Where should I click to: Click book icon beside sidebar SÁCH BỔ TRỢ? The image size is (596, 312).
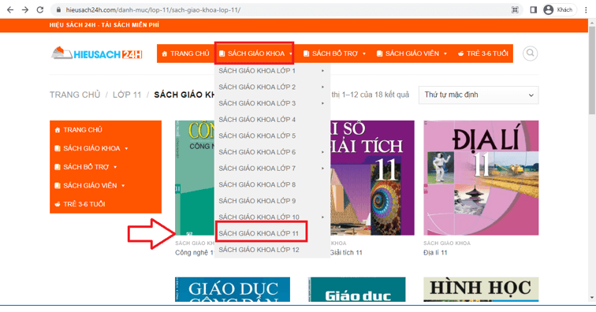(x=58, y=167)
